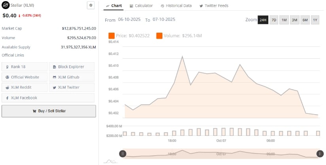Image resolution: width=326 pixels, height=165 pixels.
Task: Click the bottom-left mini chart icon
Action: point(110,161)
